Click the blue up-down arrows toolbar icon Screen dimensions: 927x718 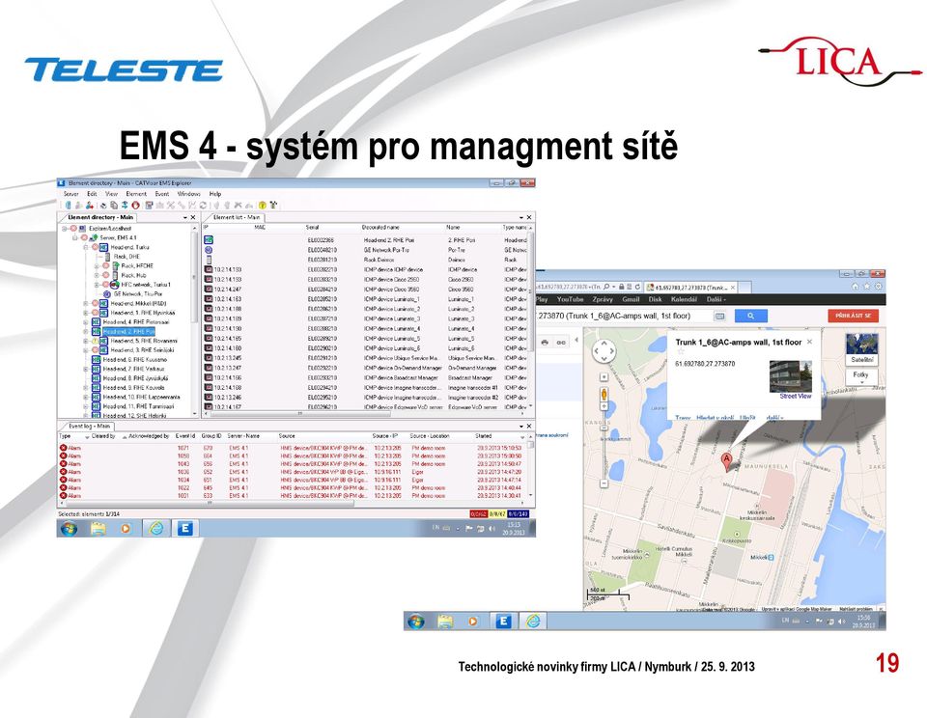[125, 205]
